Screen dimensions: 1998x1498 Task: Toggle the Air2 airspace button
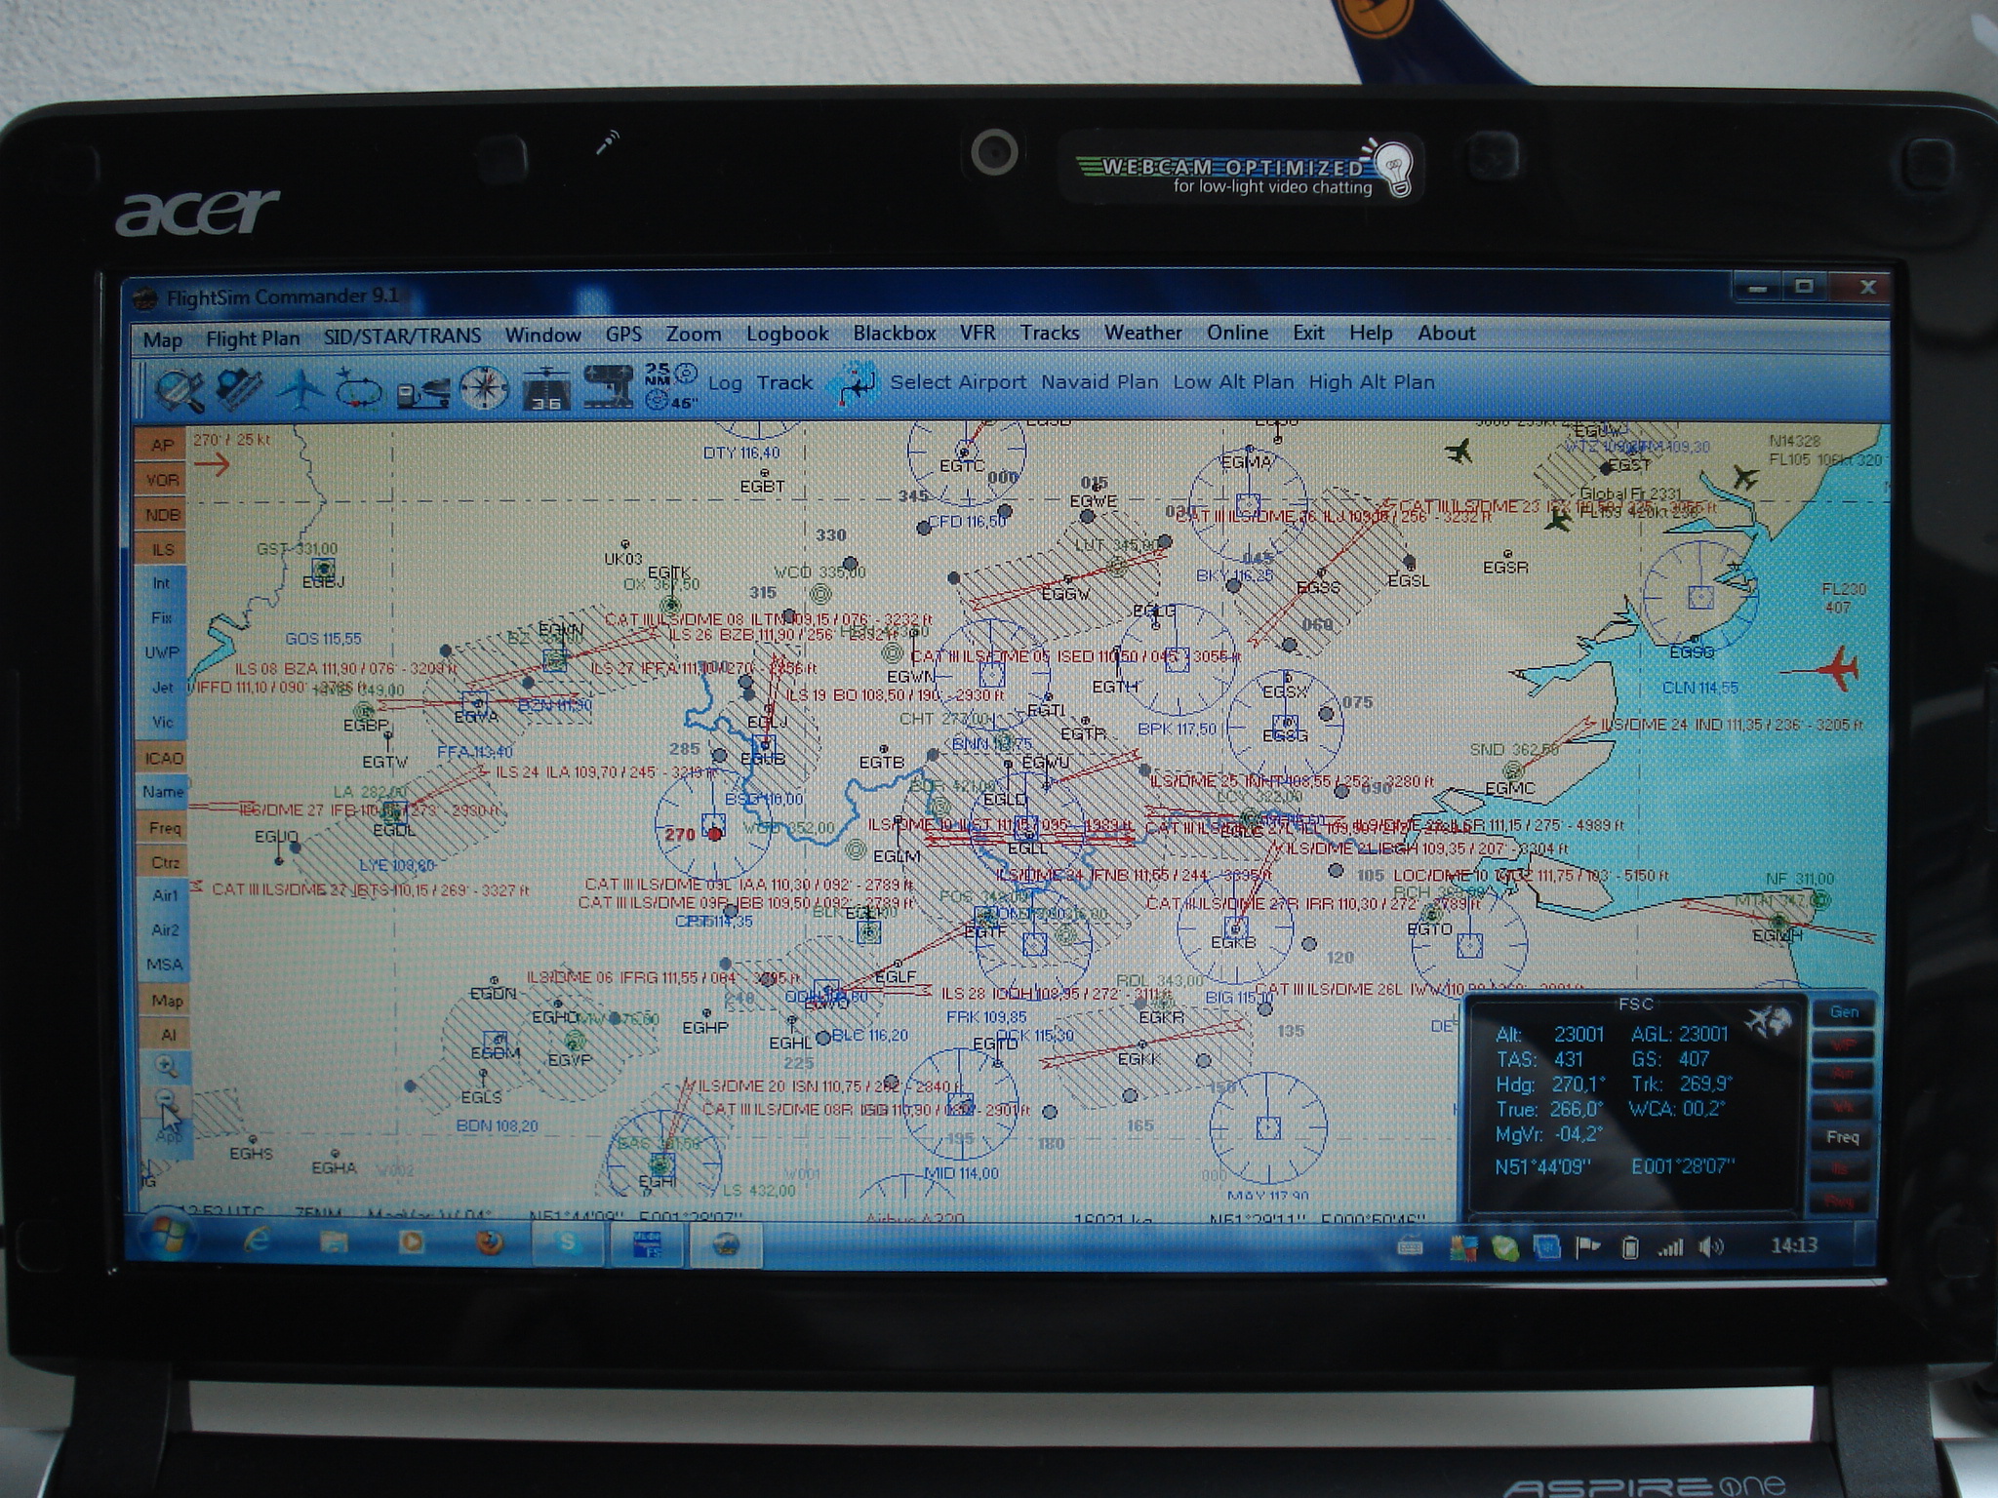[164, 929]
